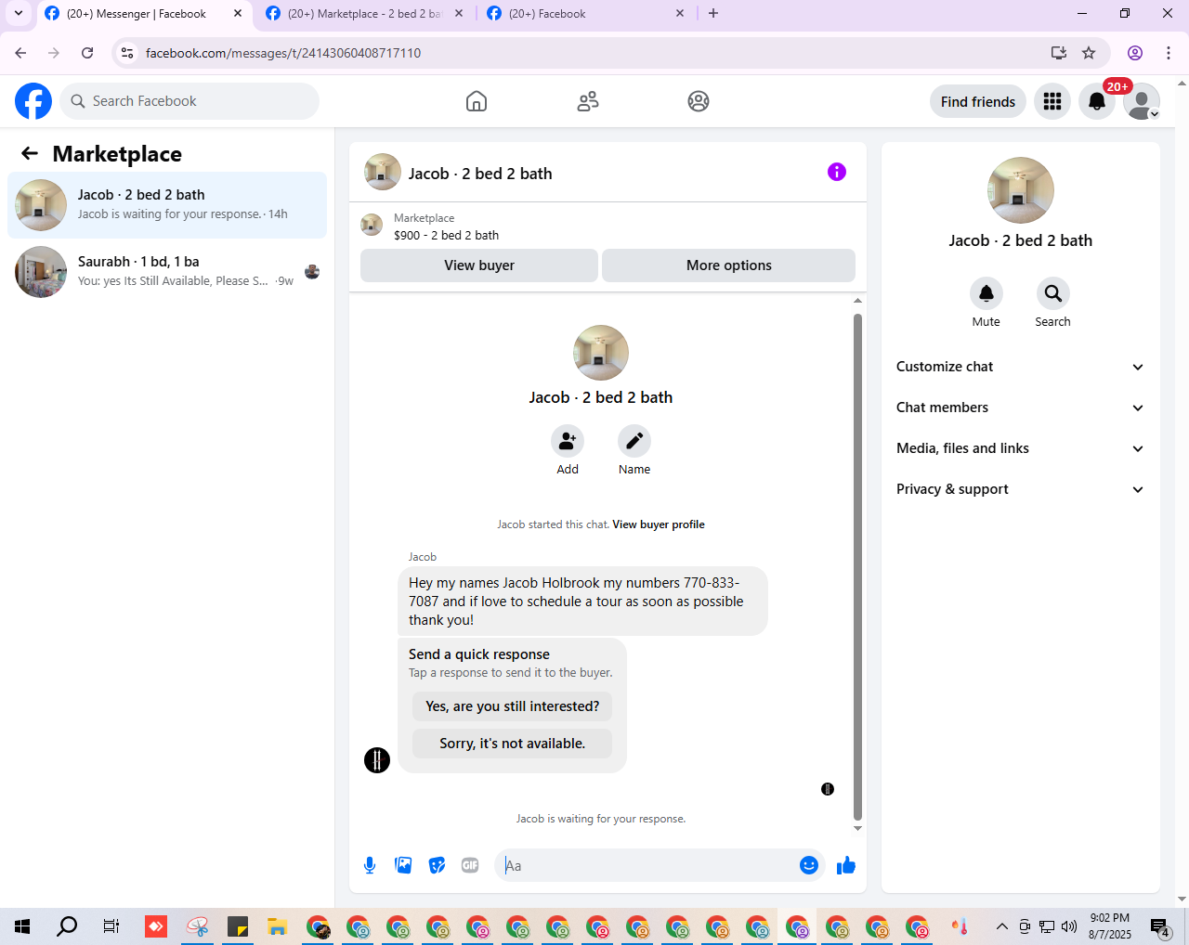This screenshot has width=1189, height=945.
Task: Send a voice clip with microphone icon
Action: (370, 865)
